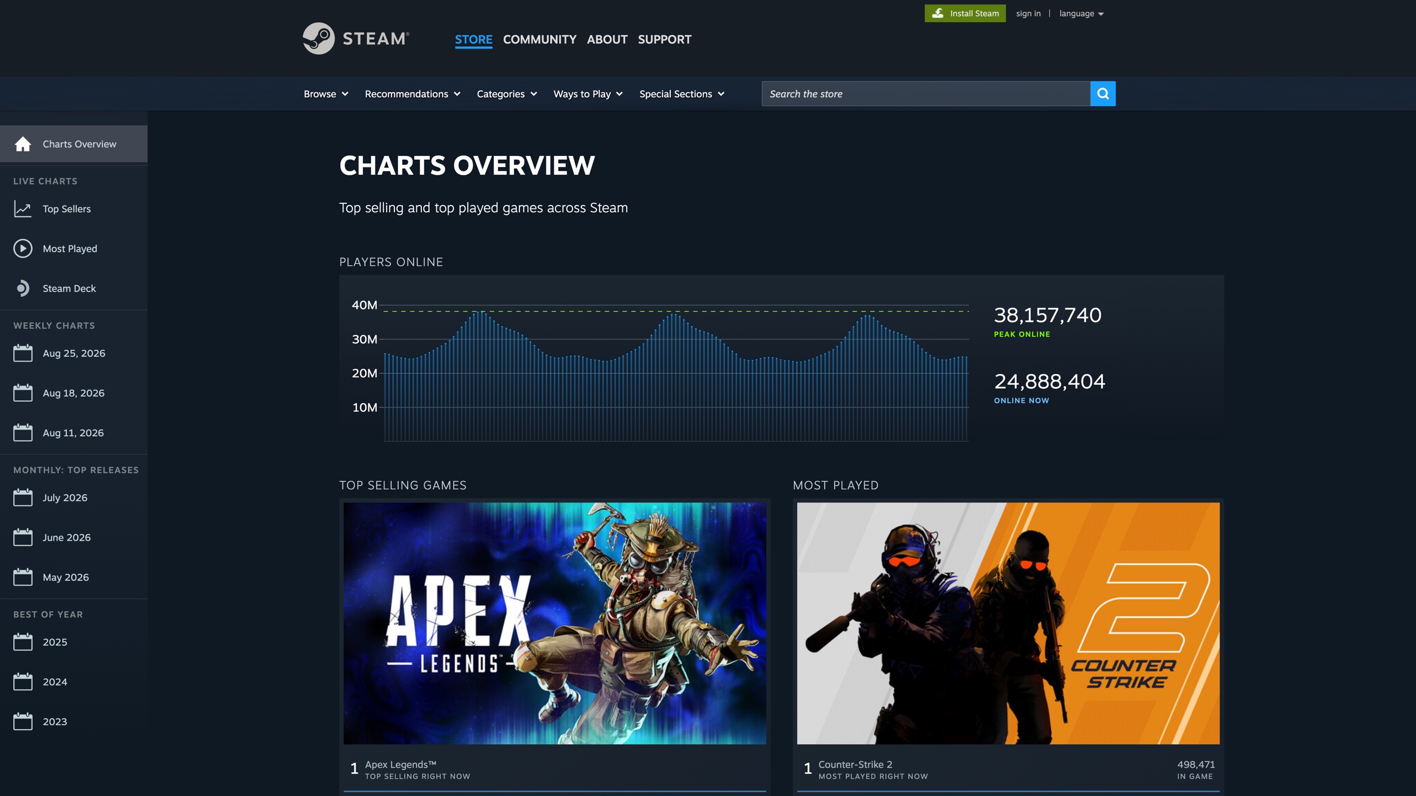Click the 498,471 in game count
The width and height of the screenshot is (1416, 796).
1196,764
